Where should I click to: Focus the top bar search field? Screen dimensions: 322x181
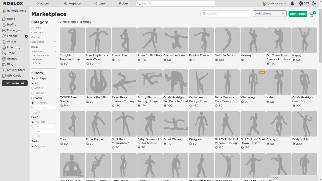click(176, 4)
